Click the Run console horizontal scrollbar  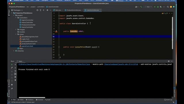[32, 98]
